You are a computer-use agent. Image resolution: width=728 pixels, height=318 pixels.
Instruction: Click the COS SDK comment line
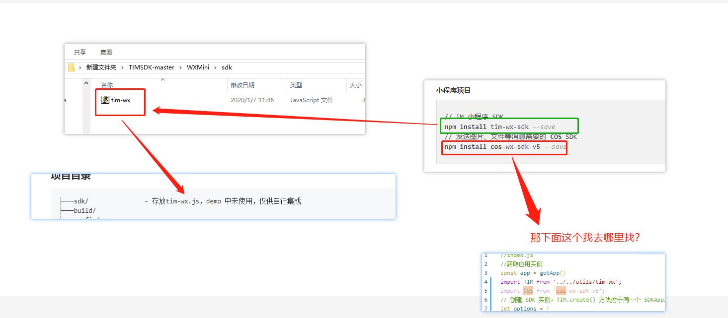pyautogui.click(x=511, y=137)
